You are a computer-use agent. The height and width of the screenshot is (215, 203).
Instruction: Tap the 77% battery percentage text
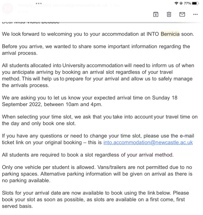pos(187,3)
